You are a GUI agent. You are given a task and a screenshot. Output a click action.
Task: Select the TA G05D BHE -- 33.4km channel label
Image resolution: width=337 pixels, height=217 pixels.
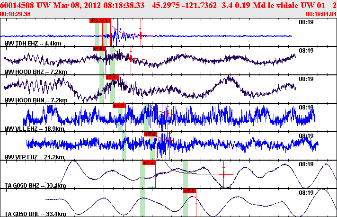pos(35,214)
